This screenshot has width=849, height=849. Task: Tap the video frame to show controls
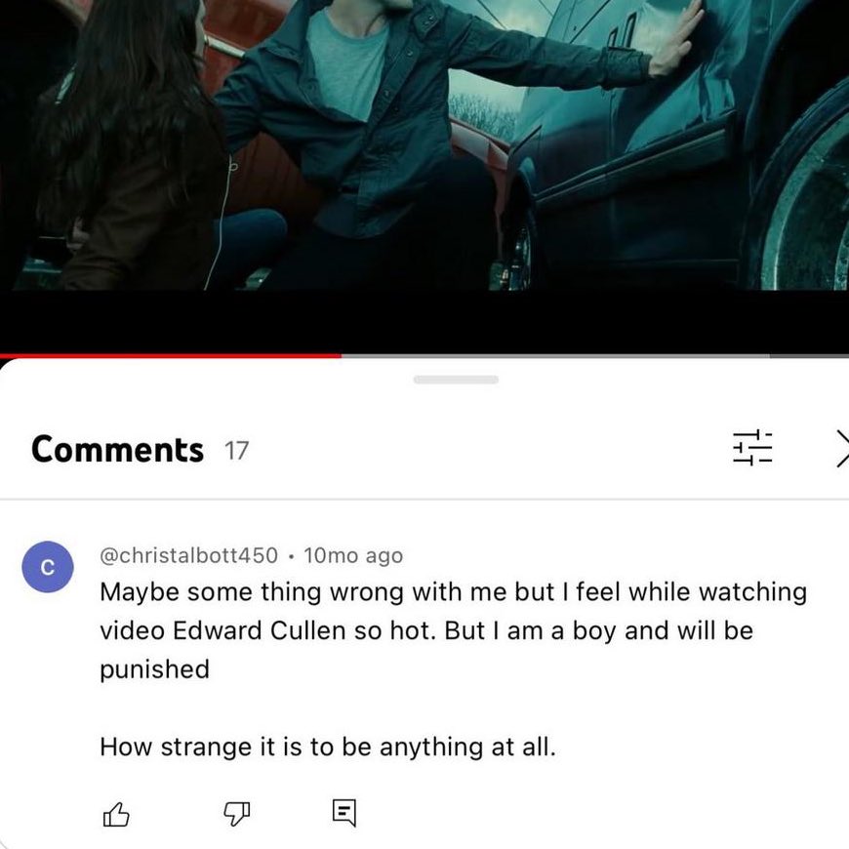tap(424, 145)
